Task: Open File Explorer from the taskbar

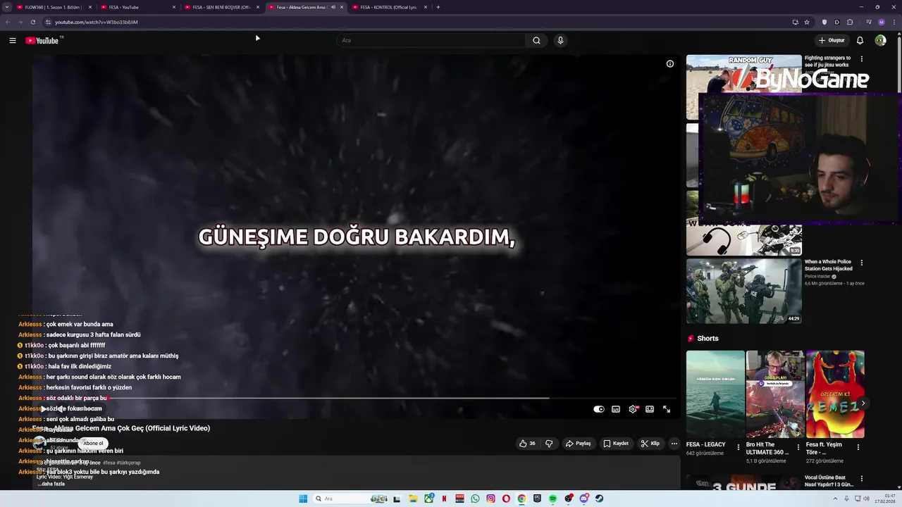Action: pos(414,499)
